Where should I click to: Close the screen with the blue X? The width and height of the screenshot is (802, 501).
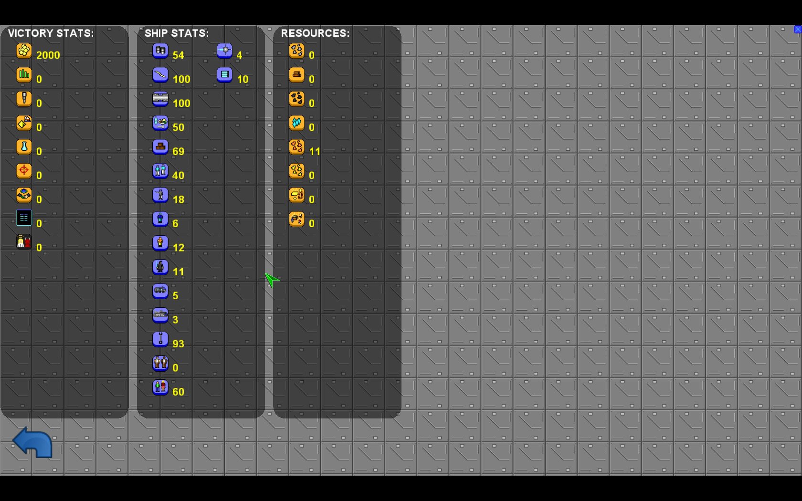point(798,29)
